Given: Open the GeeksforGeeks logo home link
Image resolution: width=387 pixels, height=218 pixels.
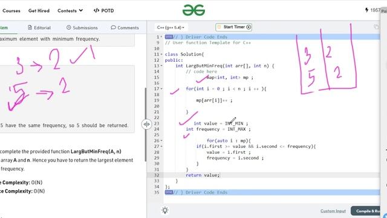Looking at the screenshot, I should pyautogui.click(x=193, y=10).
